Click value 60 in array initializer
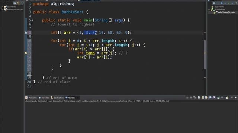This screenshot has width=238, height=133. tap(119, 33)
